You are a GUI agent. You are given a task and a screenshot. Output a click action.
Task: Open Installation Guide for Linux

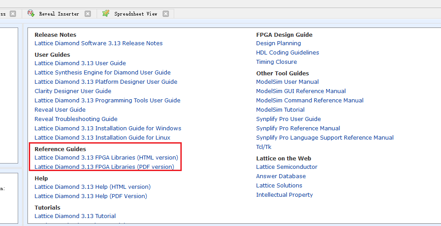pos(102,137)
